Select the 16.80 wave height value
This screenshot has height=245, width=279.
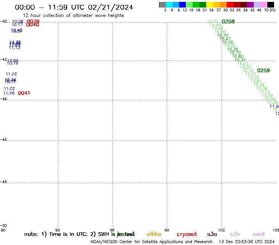pyautogui.click(x=238, y=57)
